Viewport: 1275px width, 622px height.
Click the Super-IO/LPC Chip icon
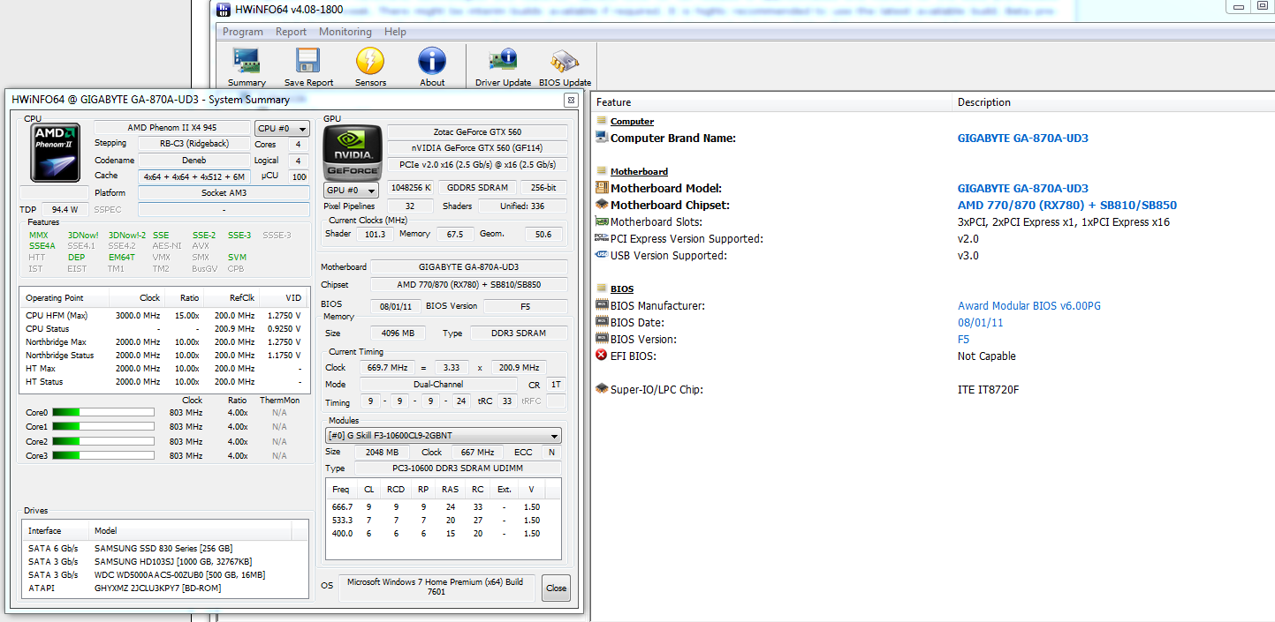[602, 389]
